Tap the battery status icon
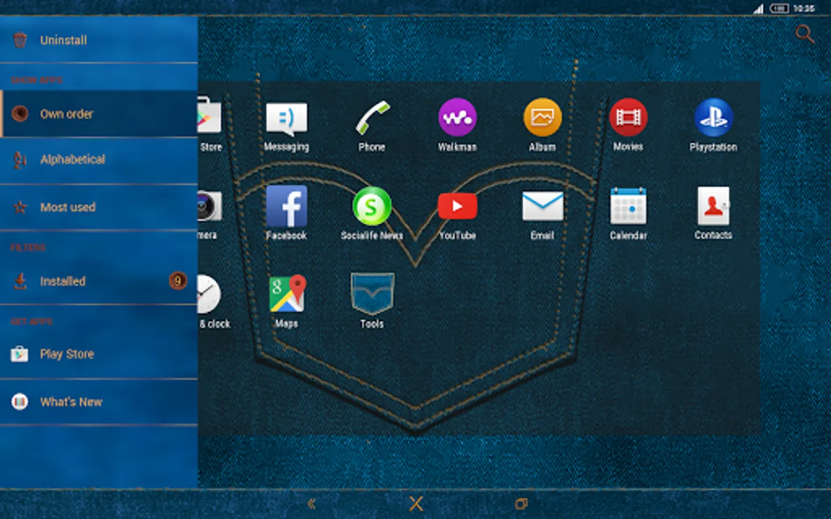Image resolution: width=831 pixels, height=519 pixels. point(778,8)
